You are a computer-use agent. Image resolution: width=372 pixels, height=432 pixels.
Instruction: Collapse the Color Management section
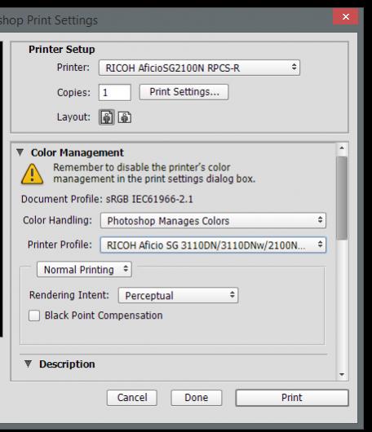(x=20, y=152)
